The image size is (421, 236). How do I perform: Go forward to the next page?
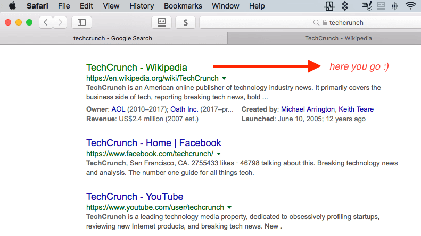(x=60, y=22)
